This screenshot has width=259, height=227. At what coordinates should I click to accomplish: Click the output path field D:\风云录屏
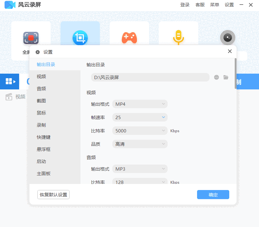tap(150, 77)
